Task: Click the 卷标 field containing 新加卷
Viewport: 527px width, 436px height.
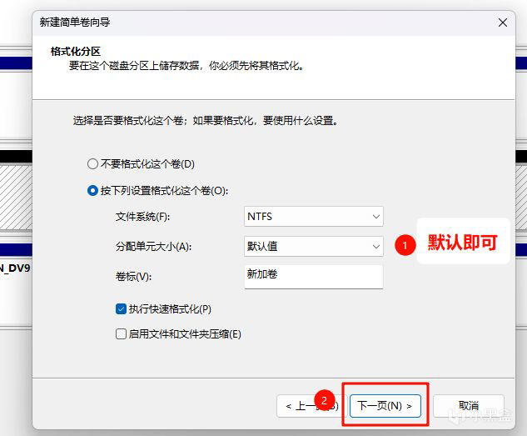Action: pos(314,277)
